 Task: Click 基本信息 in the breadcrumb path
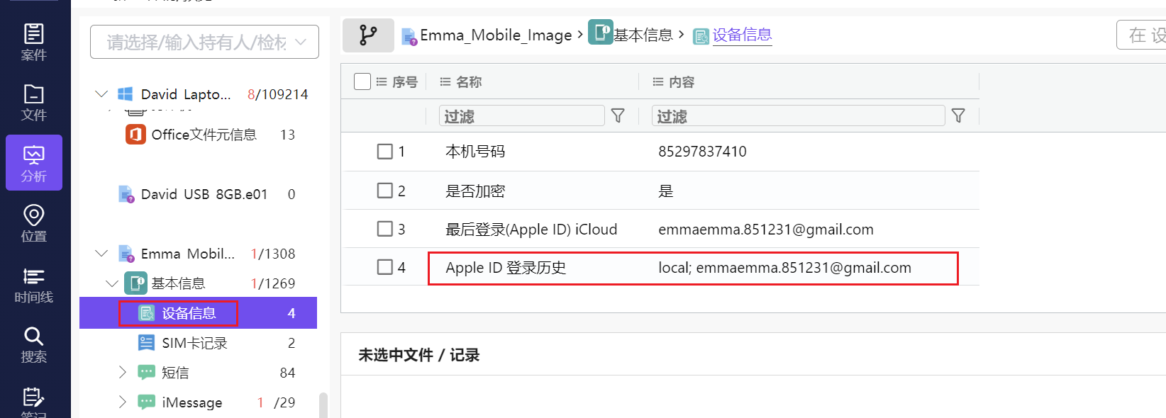point(642,35)
